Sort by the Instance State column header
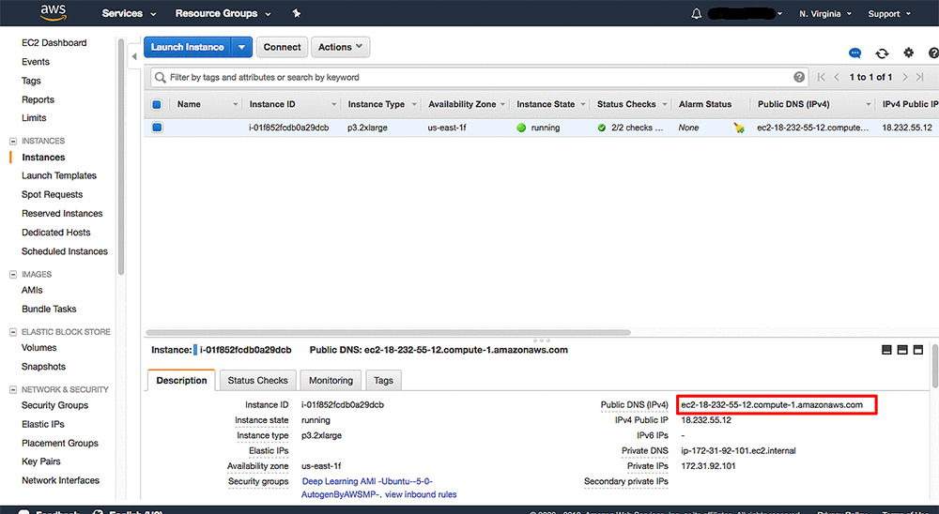 coord(546,104)
